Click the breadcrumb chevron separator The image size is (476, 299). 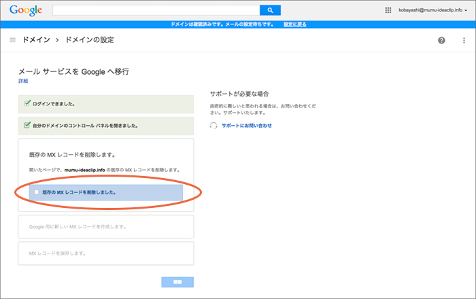point(57,40)
